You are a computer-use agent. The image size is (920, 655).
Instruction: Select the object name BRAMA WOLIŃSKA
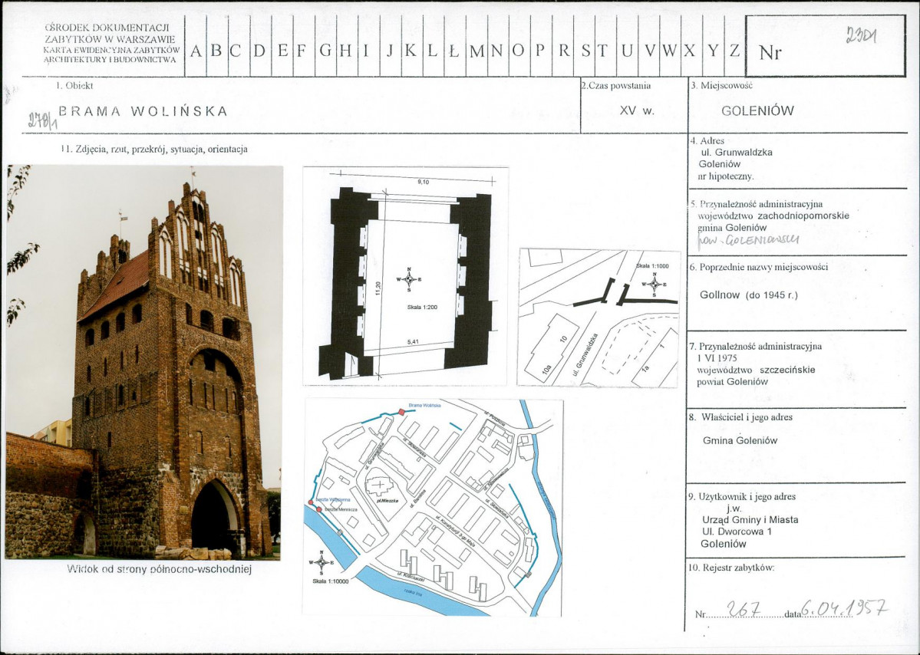tap(143, 111)
